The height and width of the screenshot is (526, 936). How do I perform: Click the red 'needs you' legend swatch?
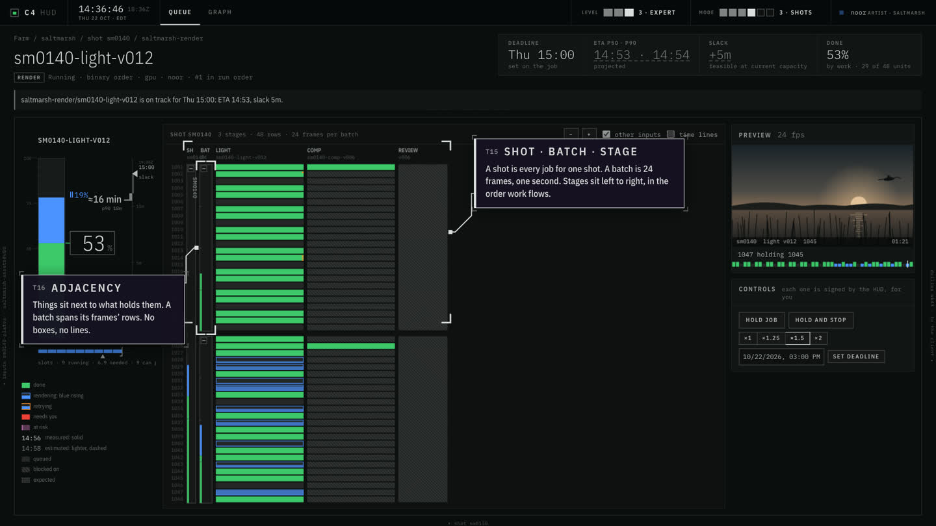coord(26,416)
